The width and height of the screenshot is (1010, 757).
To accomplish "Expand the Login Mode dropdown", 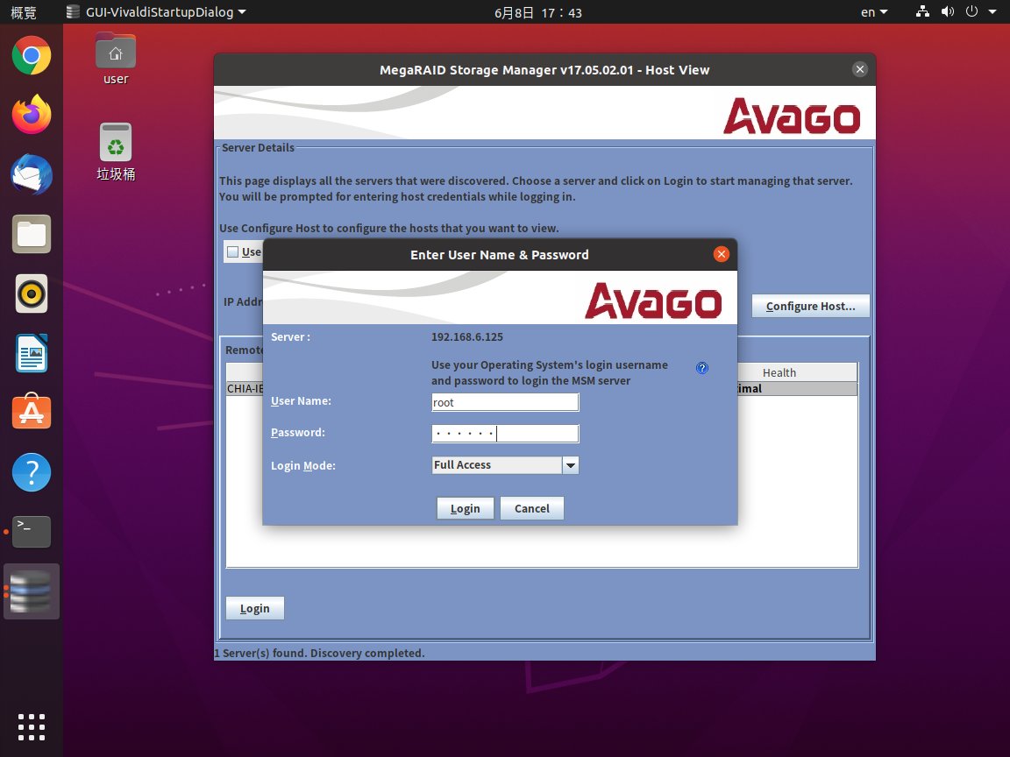I will coord(571,465).
